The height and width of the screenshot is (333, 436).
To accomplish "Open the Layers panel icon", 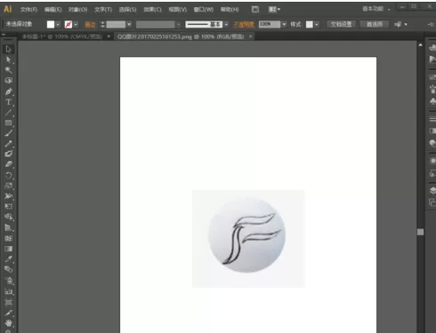I will [x=432, y=190].
